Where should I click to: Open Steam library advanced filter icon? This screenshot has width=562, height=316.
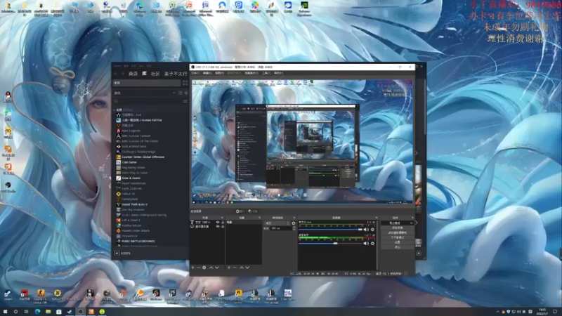coord(185,101)
